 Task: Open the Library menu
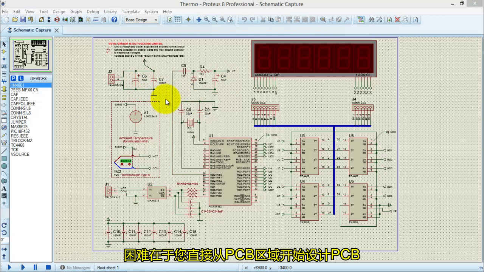(x=110, y=12)
